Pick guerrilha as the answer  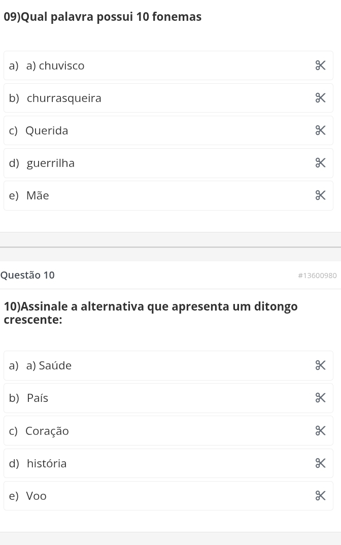click(51, 163)
